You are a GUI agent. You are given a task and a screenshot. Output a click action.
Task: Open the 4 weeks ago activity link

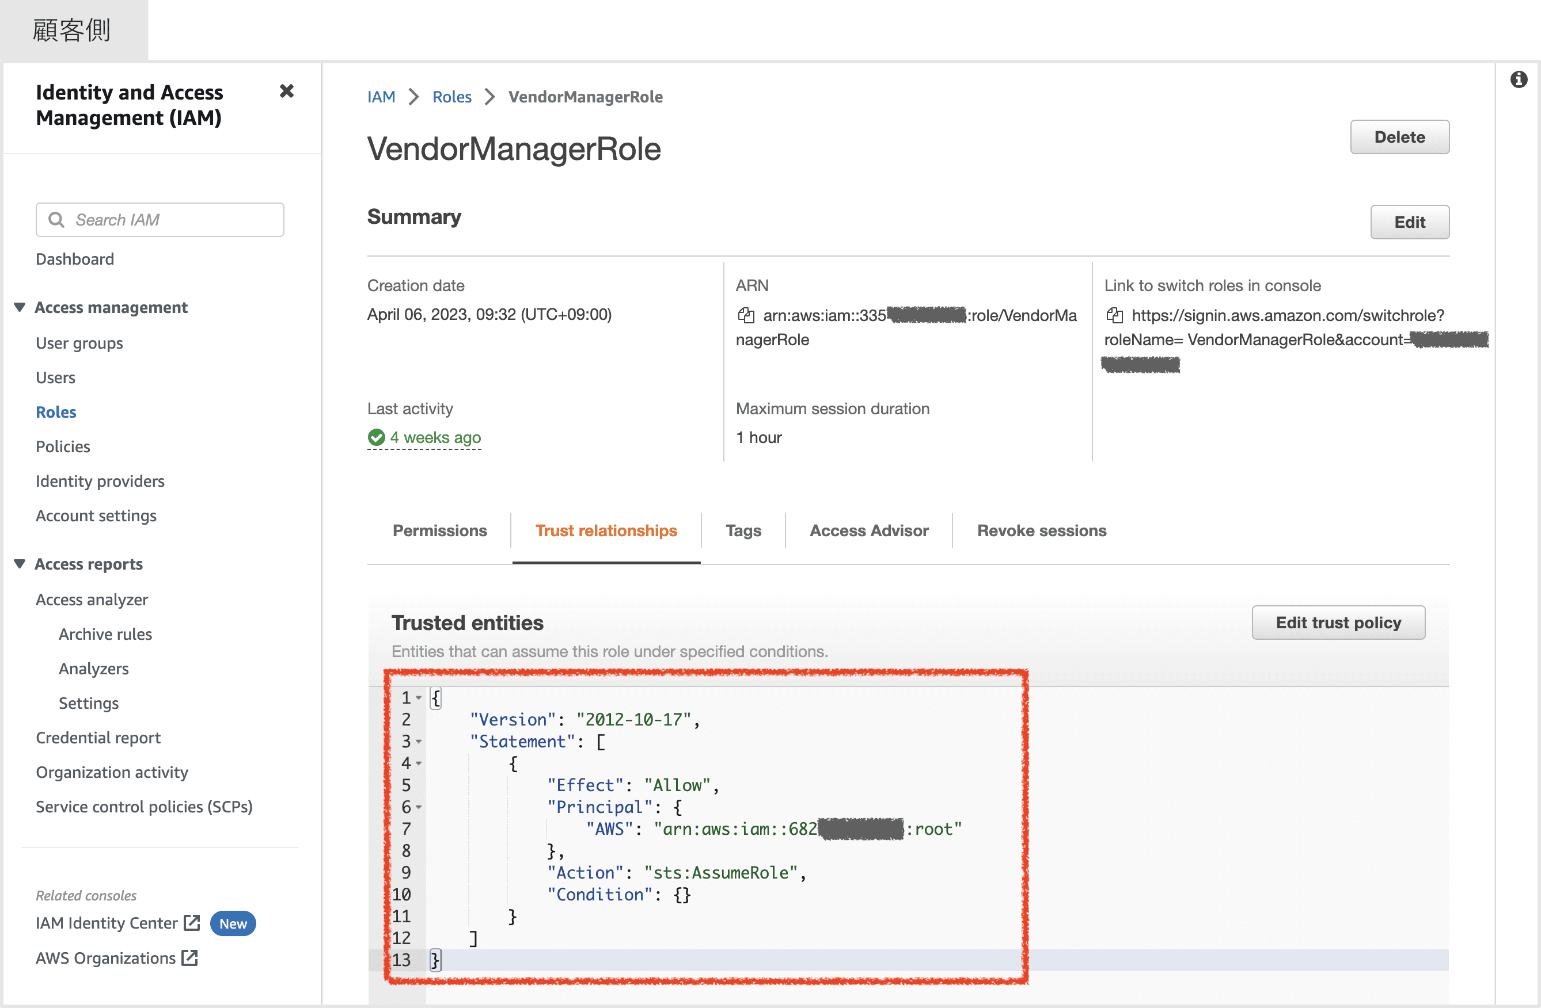click(435, 438)
